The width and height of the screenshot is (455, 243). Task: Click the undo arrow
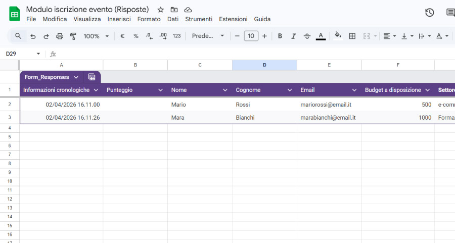33,36
